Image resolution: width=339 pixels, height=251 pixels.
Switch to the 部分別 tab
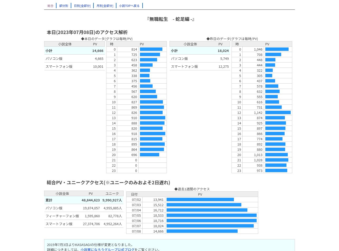[64, 6]
